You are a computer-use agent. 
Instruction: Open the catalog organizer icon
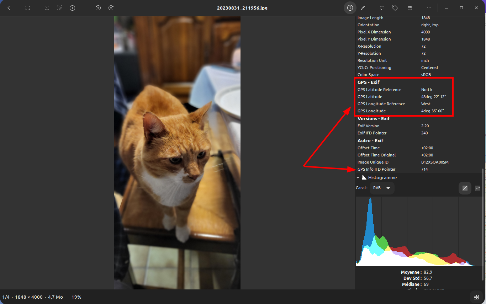coord(410,8)
